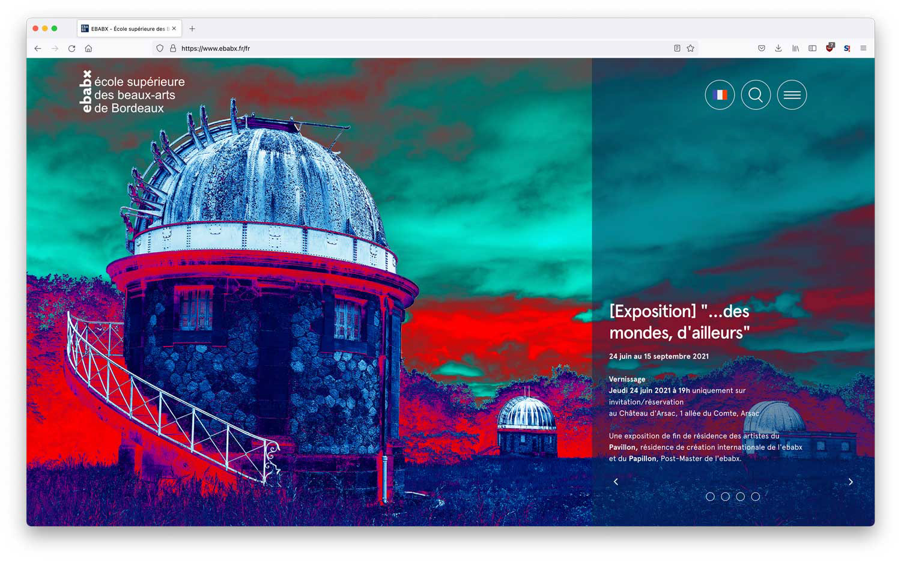The width and height of the screenshot is (901, 561).
Task: Click the browser back arrow
Action: pyautogui.click(x=38, y=49)
